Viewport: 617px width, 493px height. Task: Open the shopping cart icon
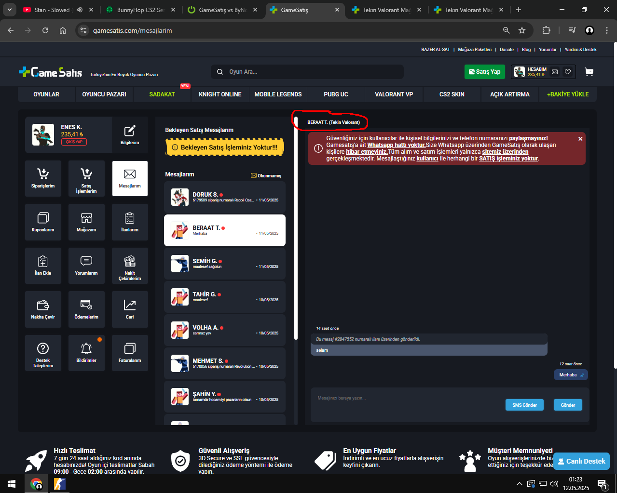point(589,72)
